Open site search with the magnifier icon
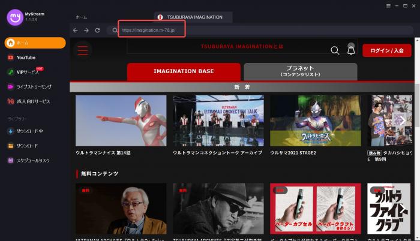 [x=335, y=50]
